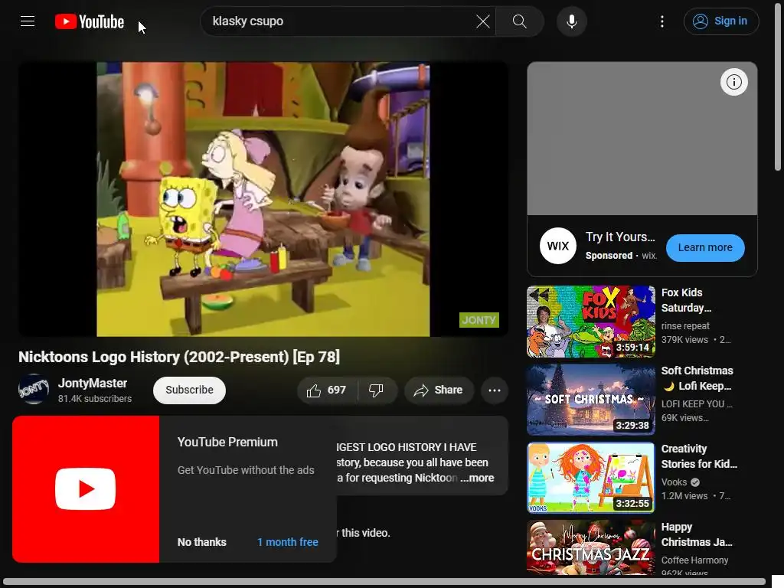This screenshot has height=588, width=784.
Task: Open the Fox Kids Saturday video thumbnail
Action: point(591,322)
